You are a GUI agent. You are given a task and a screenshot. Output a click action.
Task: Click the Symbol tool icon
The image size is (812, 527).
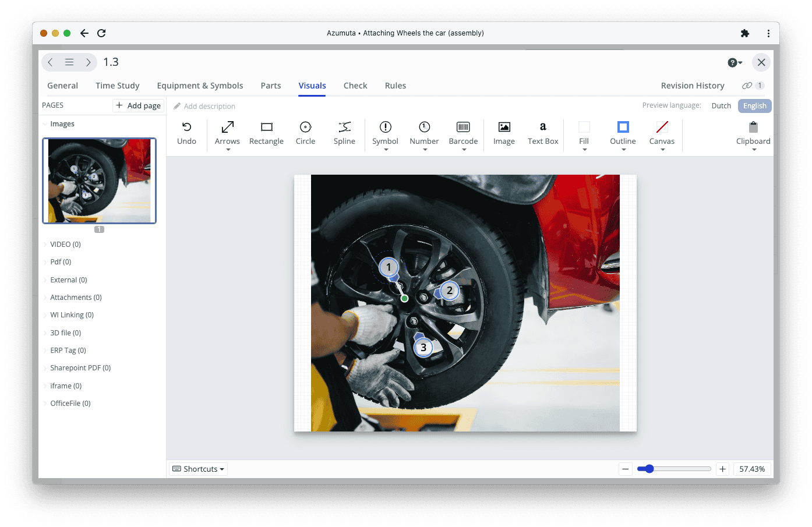coord(385,128)
